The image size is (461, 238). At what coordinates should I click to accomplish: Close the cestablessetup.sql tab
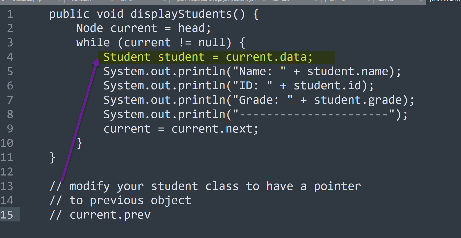pyautogui.click(x=59, y=1)
